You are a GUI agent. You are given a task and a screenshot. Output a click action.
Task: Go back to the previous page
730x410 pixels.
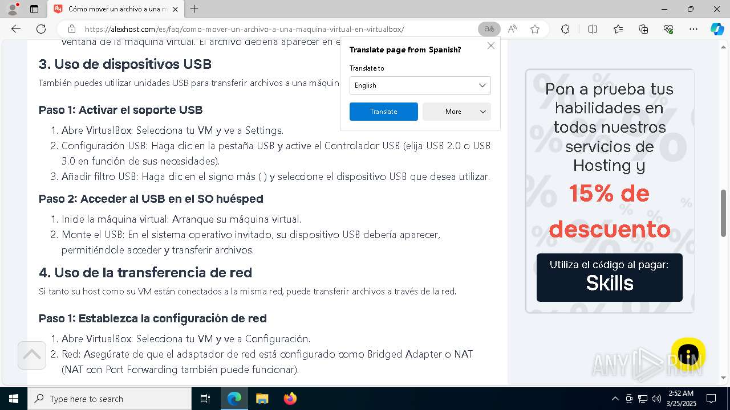[16, 29]
